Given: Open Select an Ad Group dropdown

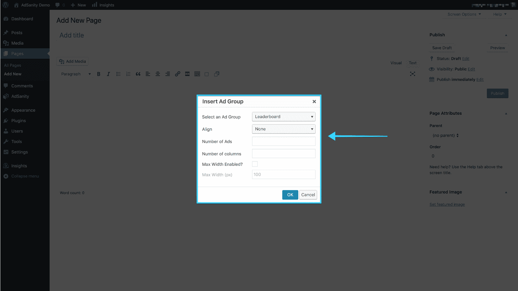Looking at the screenshot, I should tap(283, 117).
